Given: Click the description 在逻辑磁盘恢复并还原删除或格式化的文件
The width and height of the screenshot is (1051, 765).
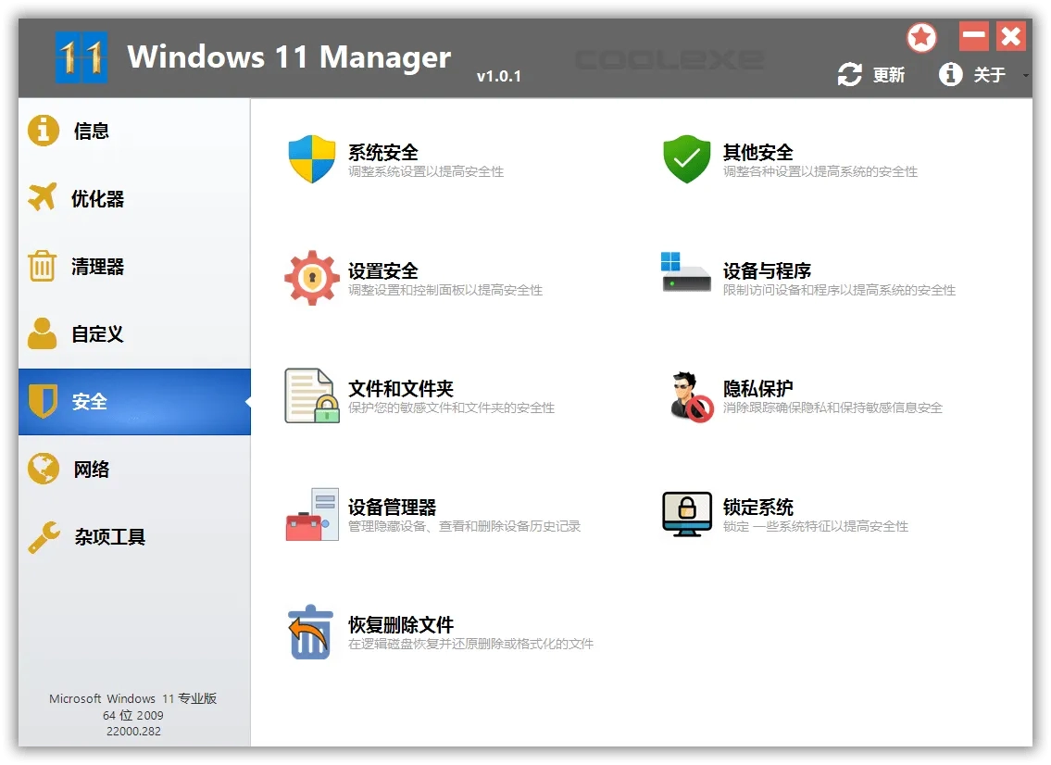Looking at the screenshot, I should coord(470,645).
